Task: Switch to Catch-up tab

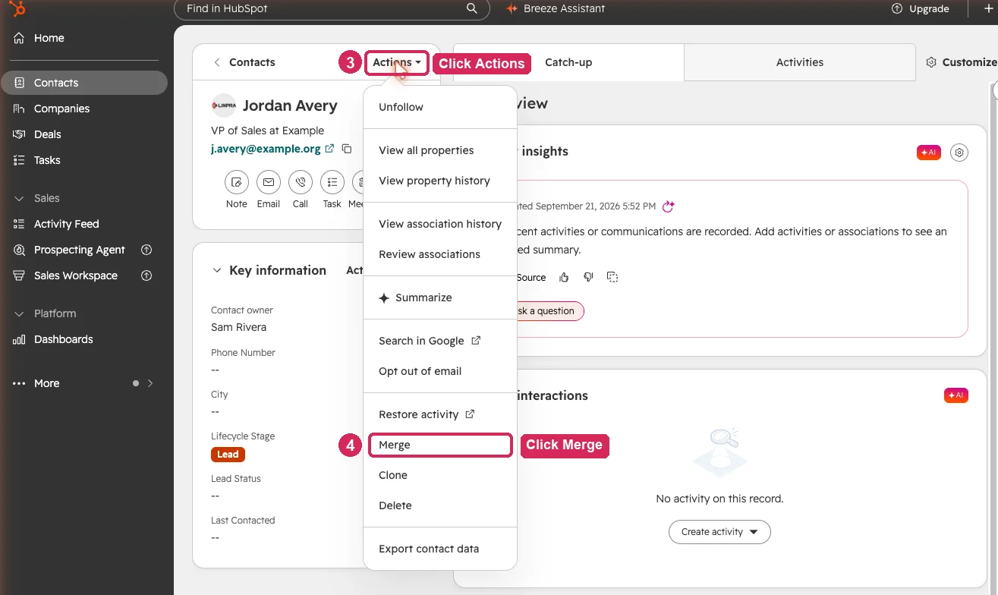Action: click(x=568, y=62)
